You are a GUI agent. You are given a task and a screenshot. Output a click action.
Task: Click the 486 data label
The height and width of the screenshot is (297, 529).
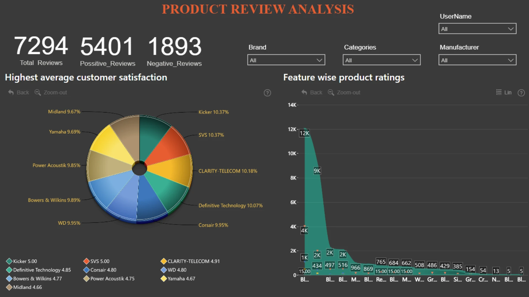point(432,265)
